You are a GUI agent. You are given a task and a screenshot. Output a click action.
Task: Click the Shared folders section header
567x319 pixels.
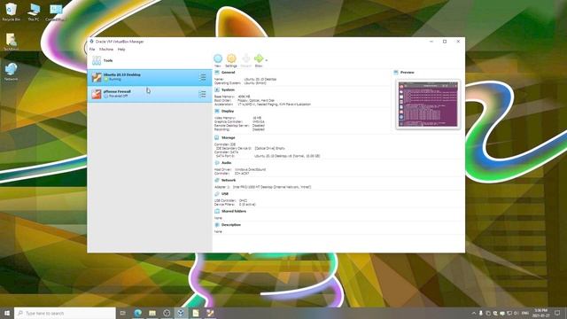pyautogui.click(x=234, y=211)
